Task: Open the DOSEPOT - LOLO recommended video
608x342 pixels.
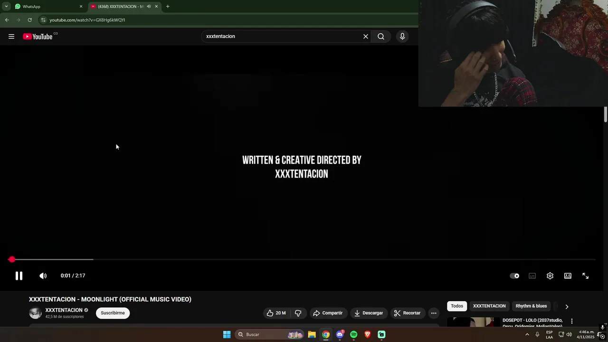Action: point(532,323)
